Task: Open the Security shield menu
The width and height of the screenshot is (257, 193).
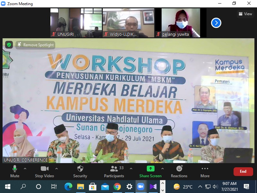Action: [80, 172]
